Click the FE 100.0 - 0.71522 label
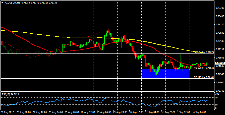 point(204,68)
